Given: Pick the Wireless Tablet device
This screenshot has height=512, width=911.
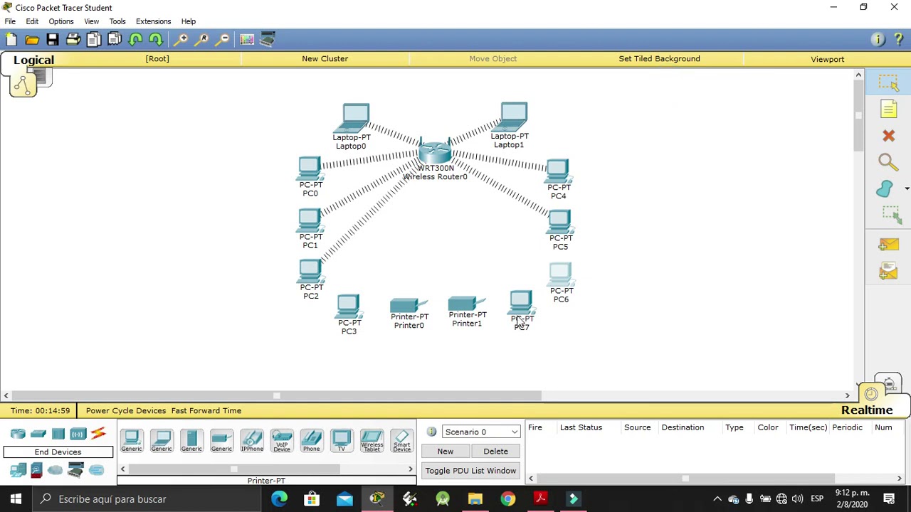Looking at the screenshot, I should click(372, 441).
